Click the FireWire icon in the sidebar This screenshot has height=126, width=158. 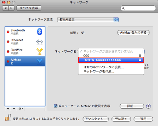(x=39, y=51)
